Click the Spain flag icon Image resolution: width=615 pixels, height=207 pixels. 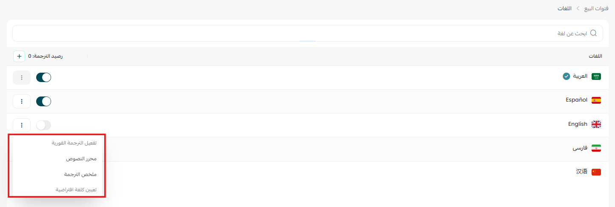pyautogui.click(x=596, y=100)
